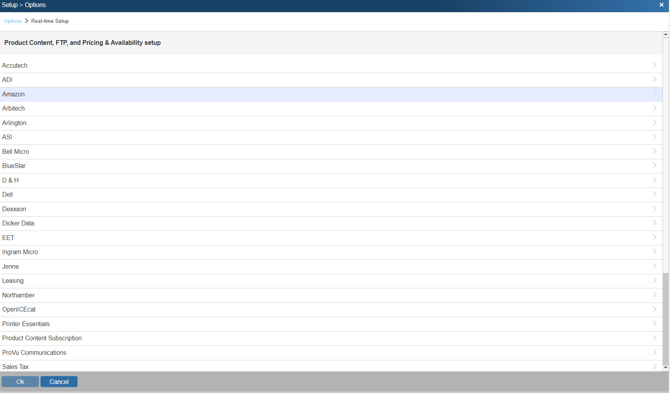Image resolution: width=670 pixels, height=393 pixels.
Task: Click the arrow icon on Leasing row
Action: pyautogui.click(x=655, y=280)
